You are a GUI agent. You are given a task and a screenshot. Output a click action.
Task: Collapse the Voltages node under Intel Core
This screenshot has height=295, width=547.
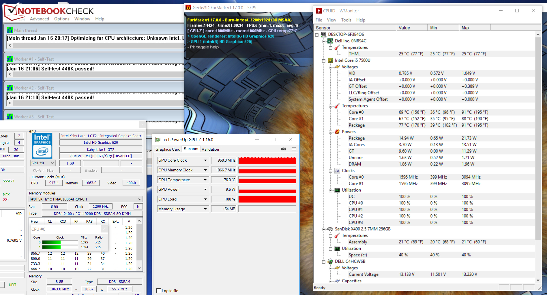330,67
